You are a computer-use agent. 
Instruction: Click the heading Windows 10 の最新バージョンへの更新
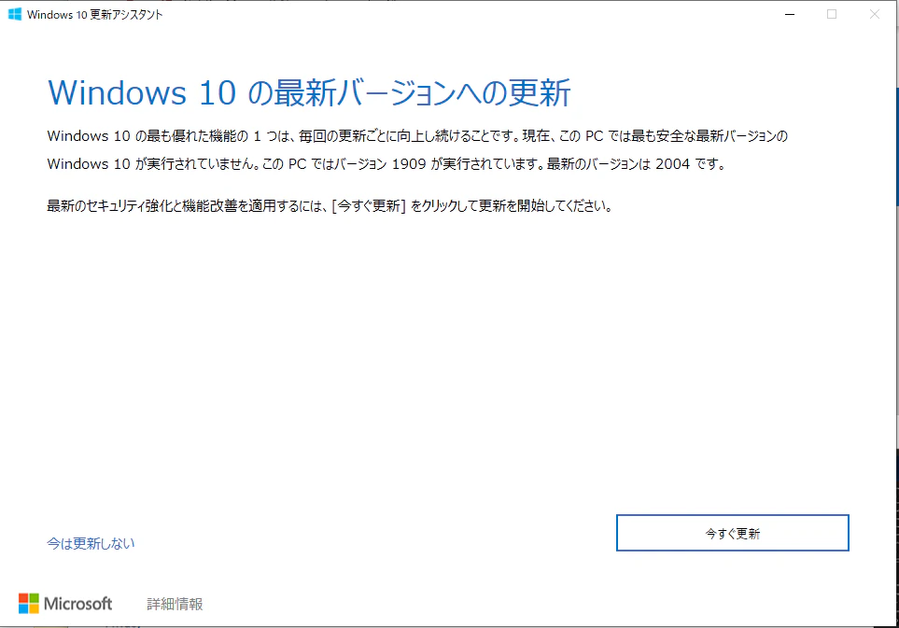tap(309, 92)
